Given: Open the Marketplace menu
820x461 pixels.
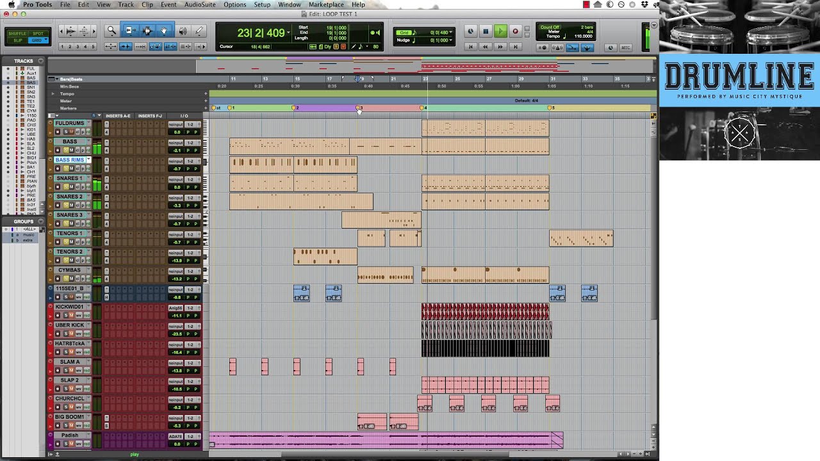Looking at the screenshot, I should (x=326, y=4).
